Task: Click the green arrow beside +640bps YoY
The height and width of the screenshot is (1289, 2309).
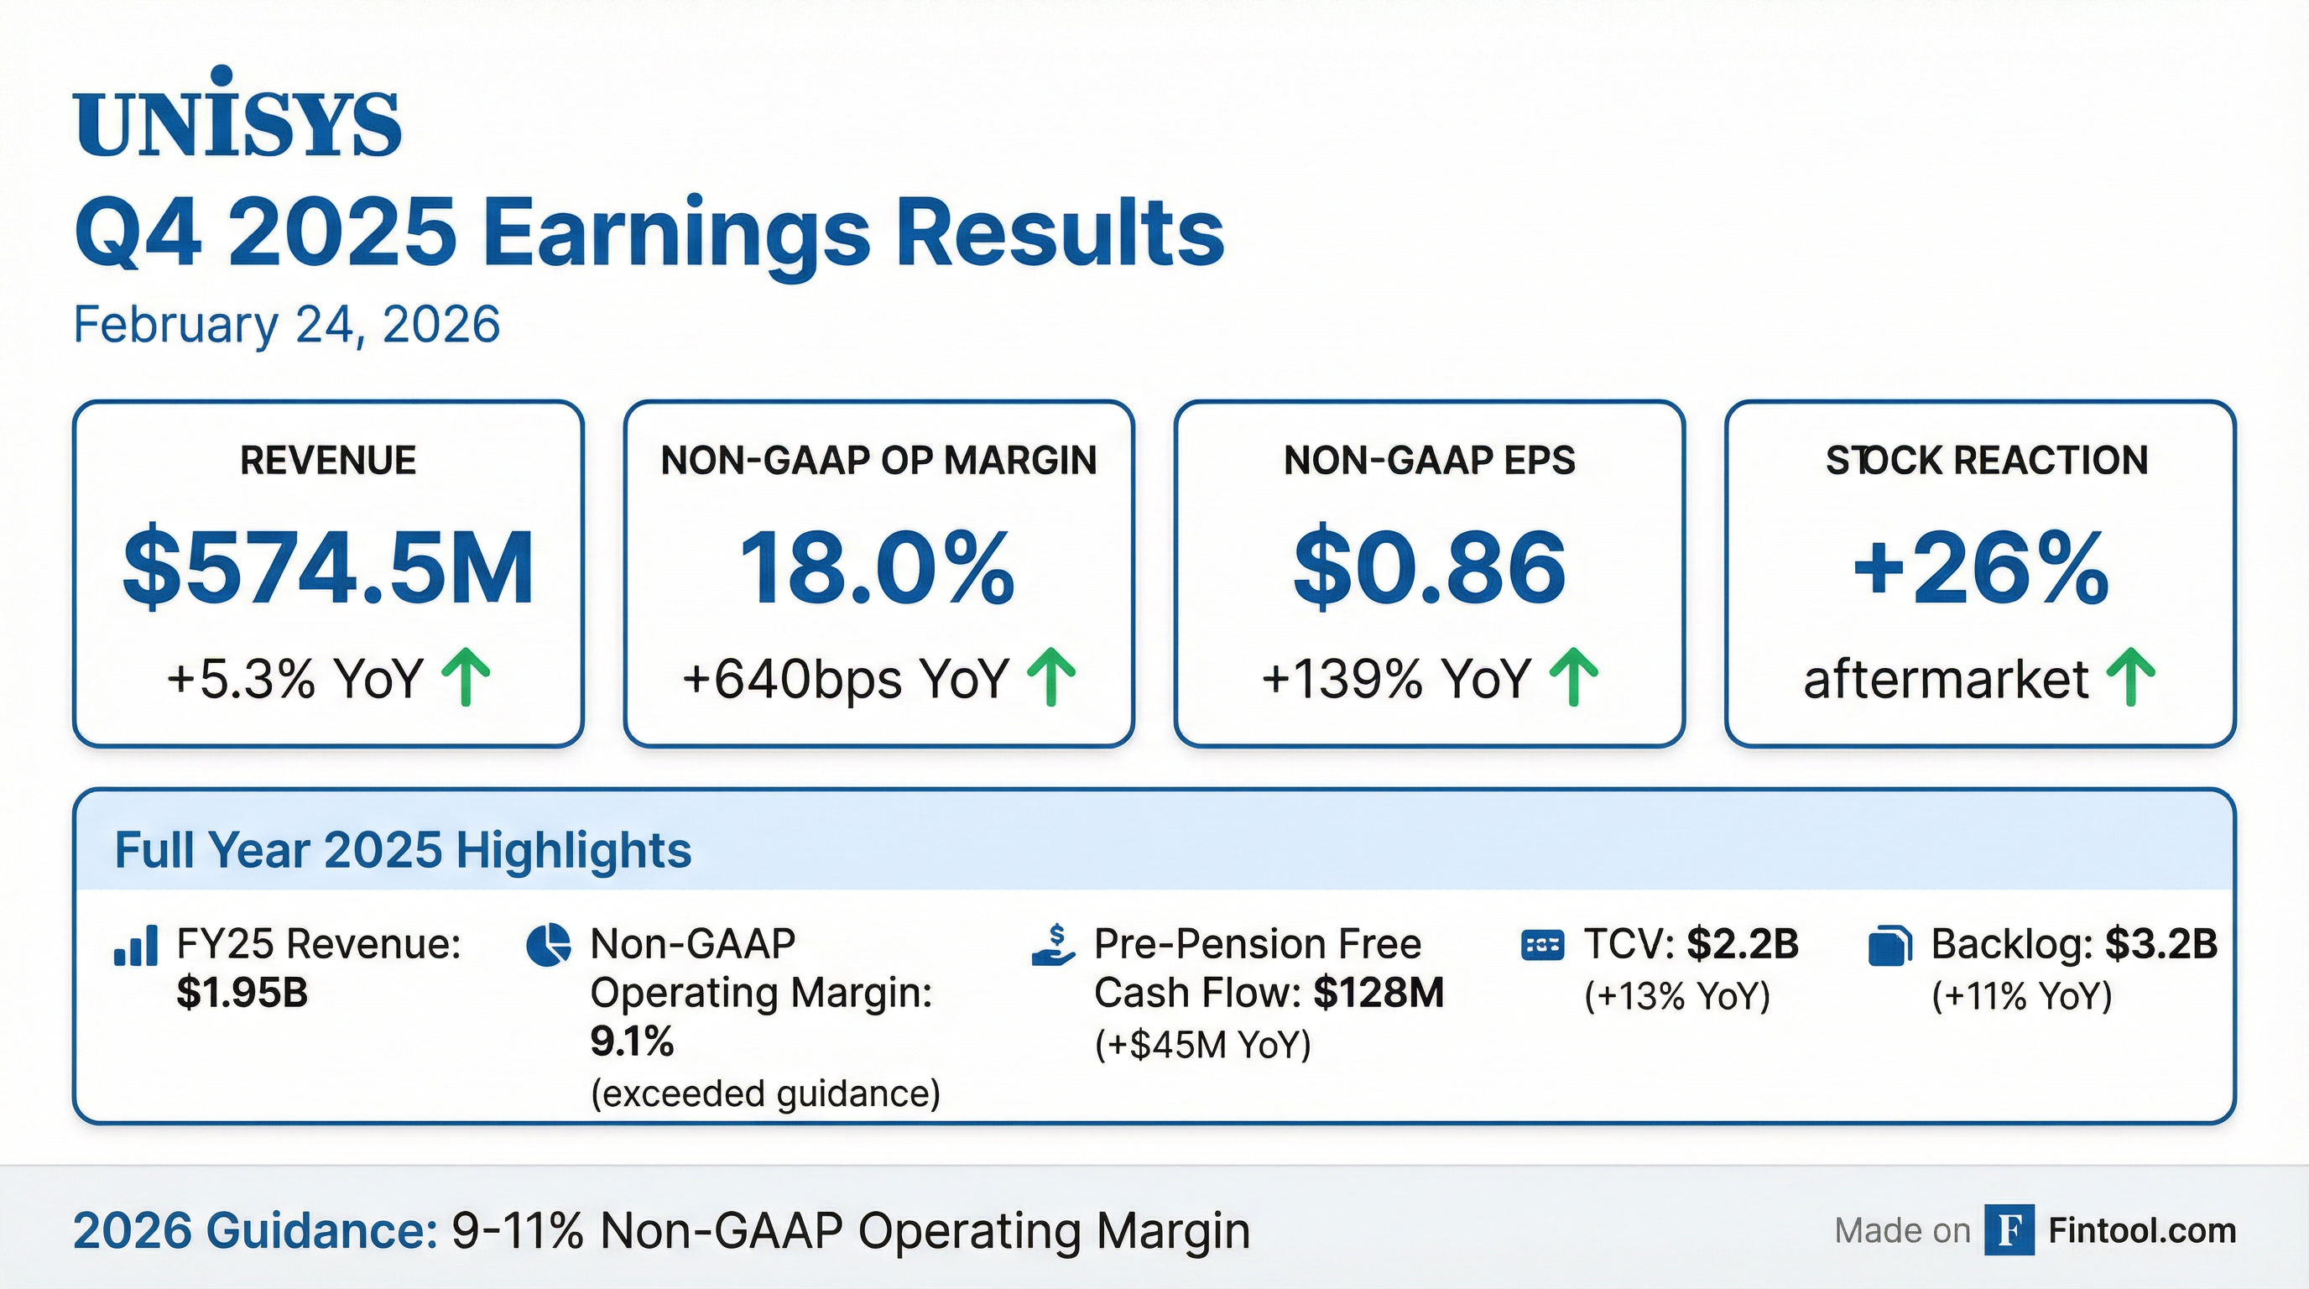Action: pyautogui.click(x=1051, y=679)
